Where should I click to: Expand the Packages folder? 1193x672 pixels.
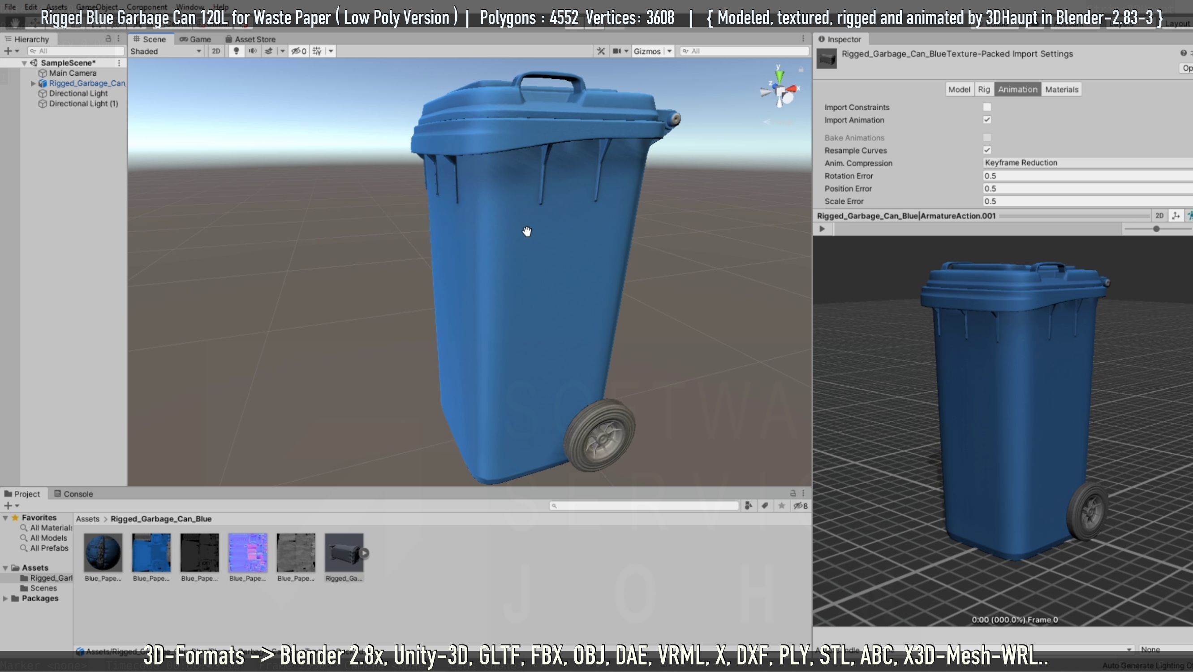coord(5,598)
